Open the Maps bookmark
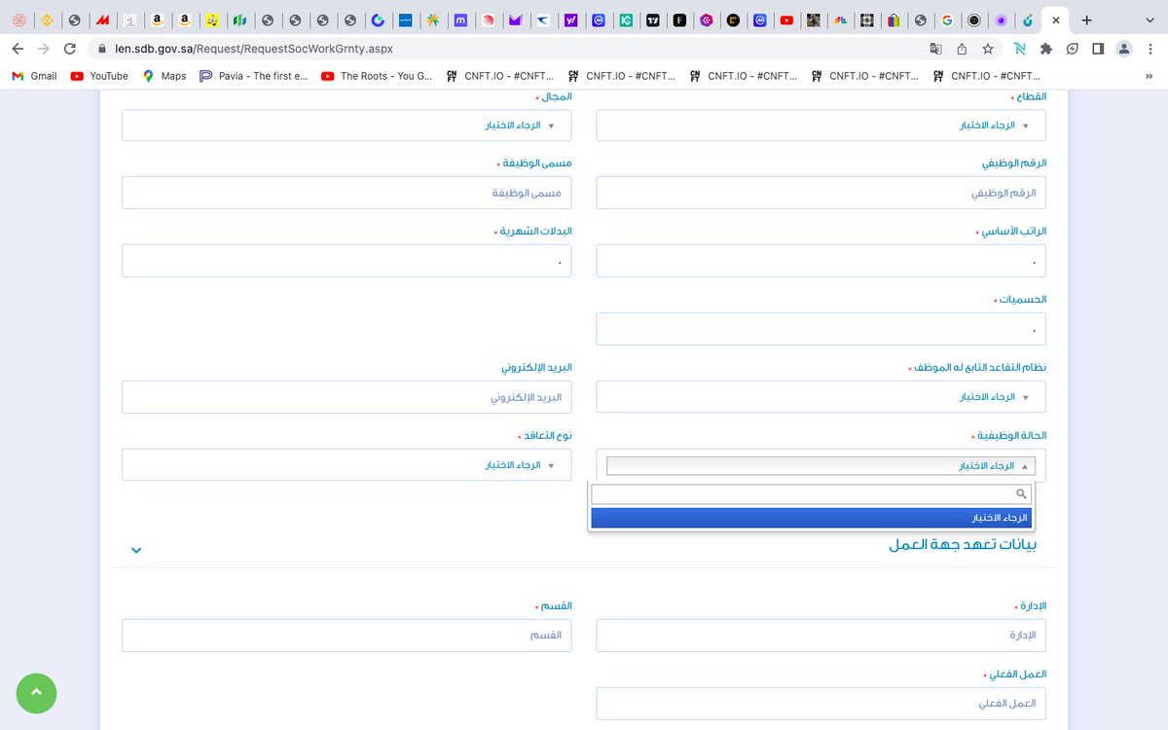This screenshot has height=730, width=1168. [164, 76]
